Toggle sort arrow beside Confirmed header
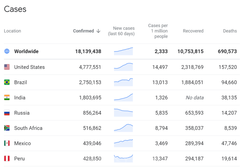The image size is (244, 167). pyautogui.click(x=98, y=31)
